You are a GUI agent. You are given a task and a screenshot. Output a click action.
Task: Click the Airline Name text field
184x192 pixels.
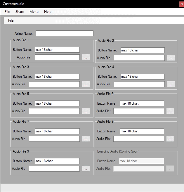[64, 33]
